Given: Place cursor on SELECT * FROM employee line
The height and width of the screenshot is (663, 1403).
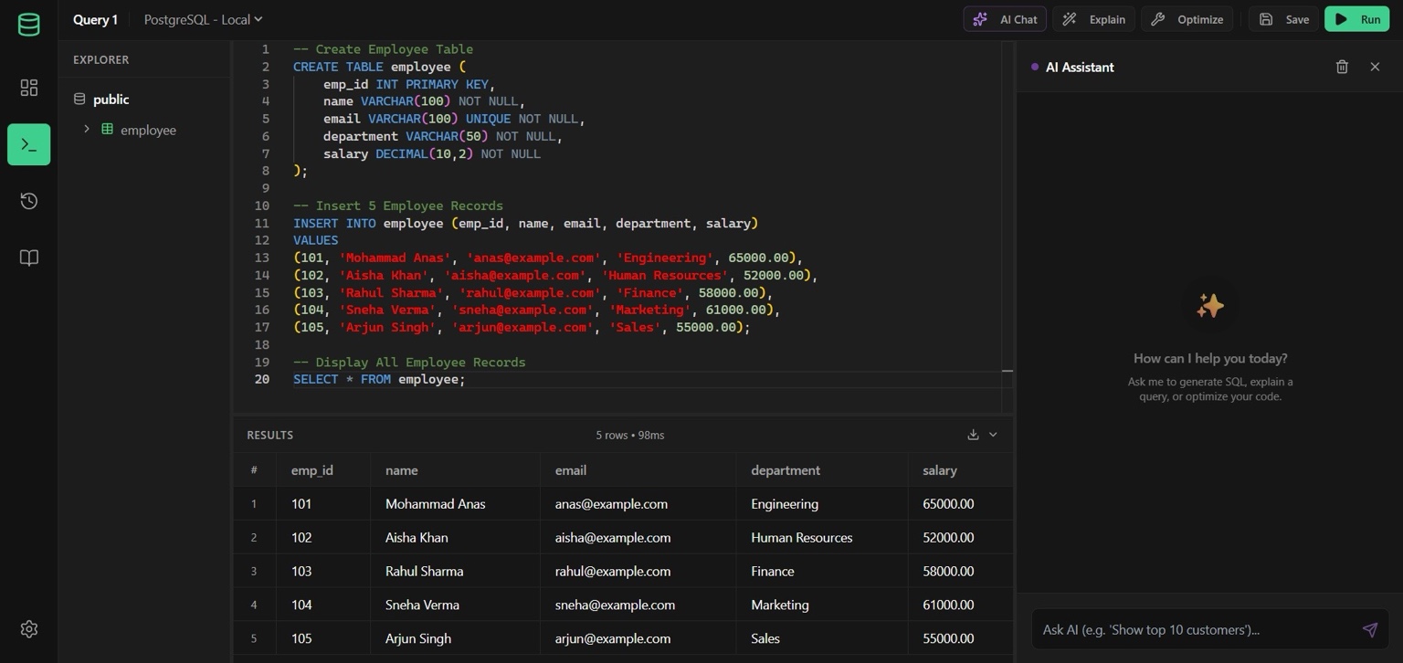Looking at the screenshot, I should [379, 379].
